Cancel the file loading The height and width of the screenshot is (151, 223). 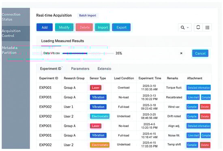click(x=200, y=53)
